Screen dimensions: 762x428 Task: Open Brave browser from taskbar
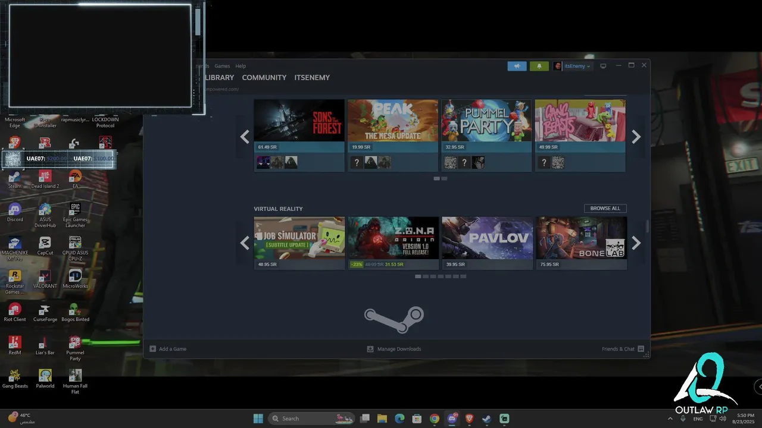[x=470, y=418]
